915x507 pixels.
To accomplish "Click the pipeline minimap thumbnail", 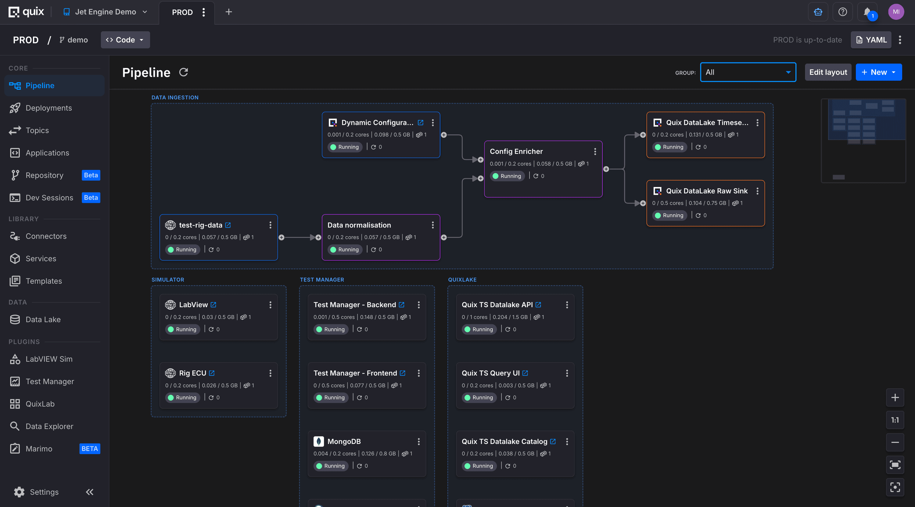I will click(863, 140).
